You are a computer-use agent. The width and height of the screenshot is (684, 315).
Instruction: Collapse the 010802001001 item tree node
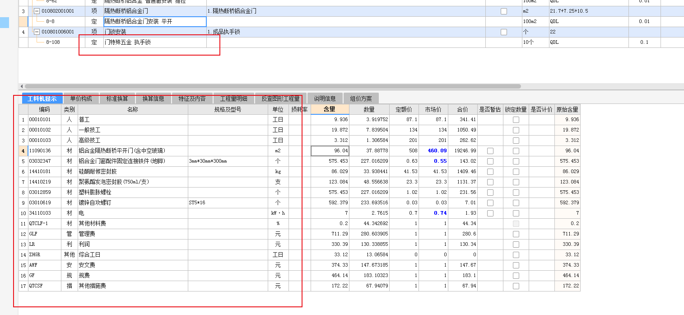coord(37,11)
